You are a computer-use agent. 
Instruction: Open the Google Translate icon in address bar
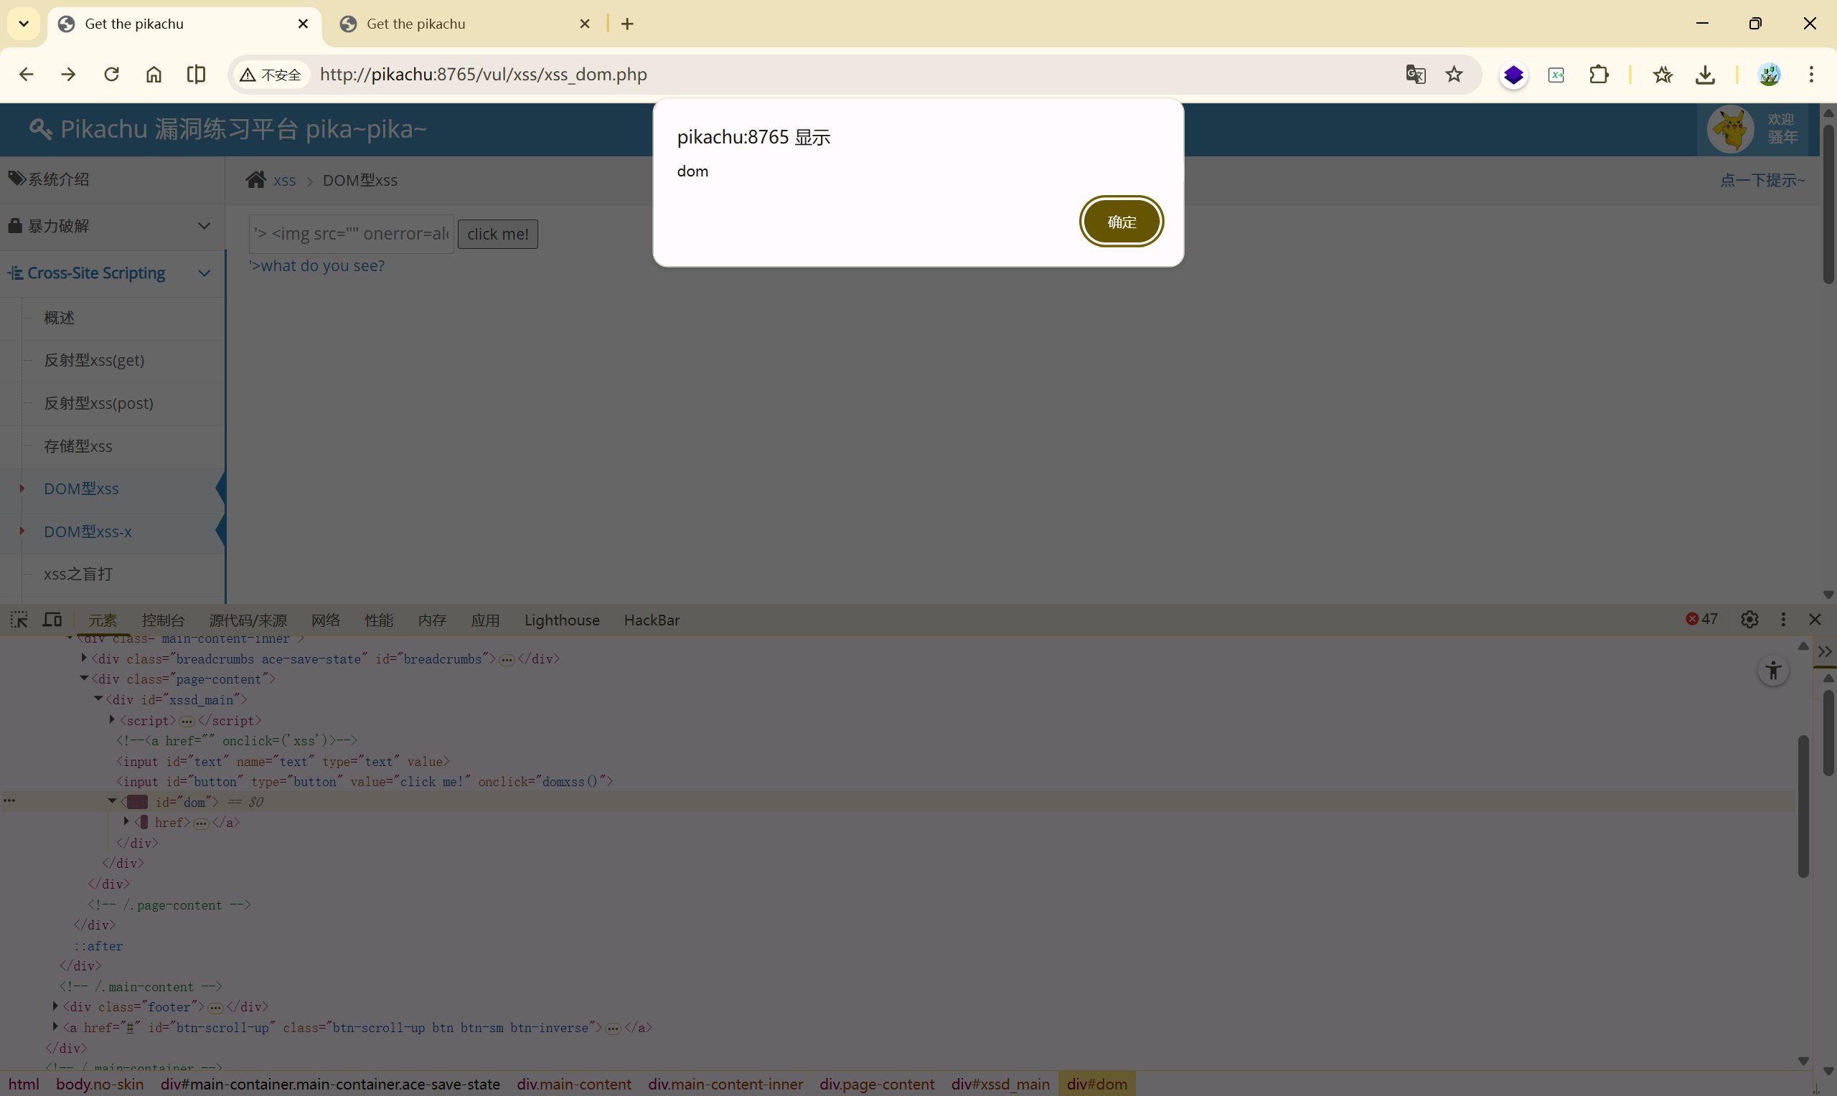(x=1415, y=75)
